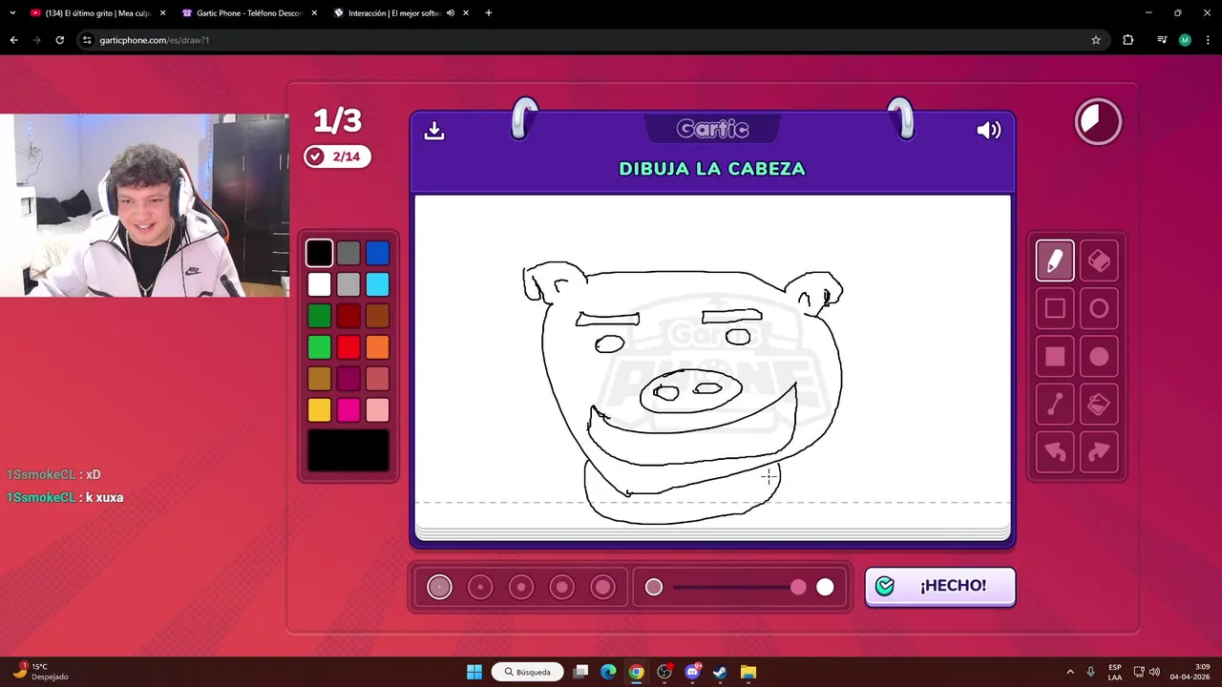This screenshot has height=687, width=1222.
Task: Toggle Gartic sound with speaker icon
Action: [989, 131]
